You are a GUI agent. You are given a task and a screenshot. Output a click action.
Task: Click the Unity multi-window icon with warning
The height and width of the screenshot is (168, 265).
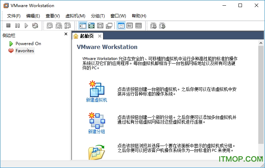[109, 26]
